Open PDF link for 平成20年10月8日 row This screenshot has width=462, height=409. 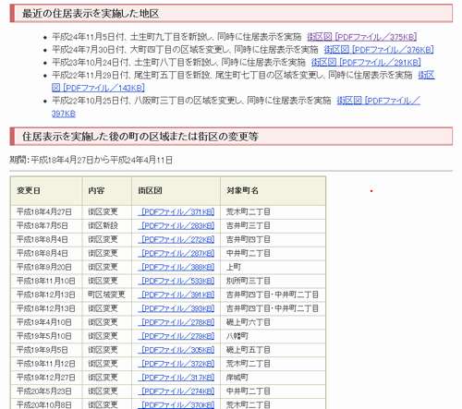(x=176, y=404)
